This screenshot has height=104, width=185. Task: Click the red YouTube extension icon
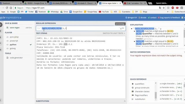[x=177, y=8]
